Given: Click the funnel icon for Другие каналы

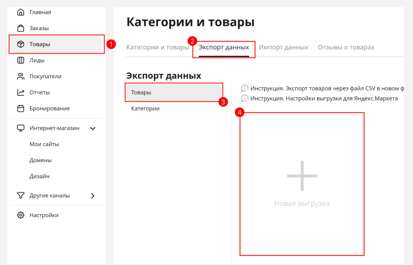Looking at the screenshot, I should pos(21,195).
